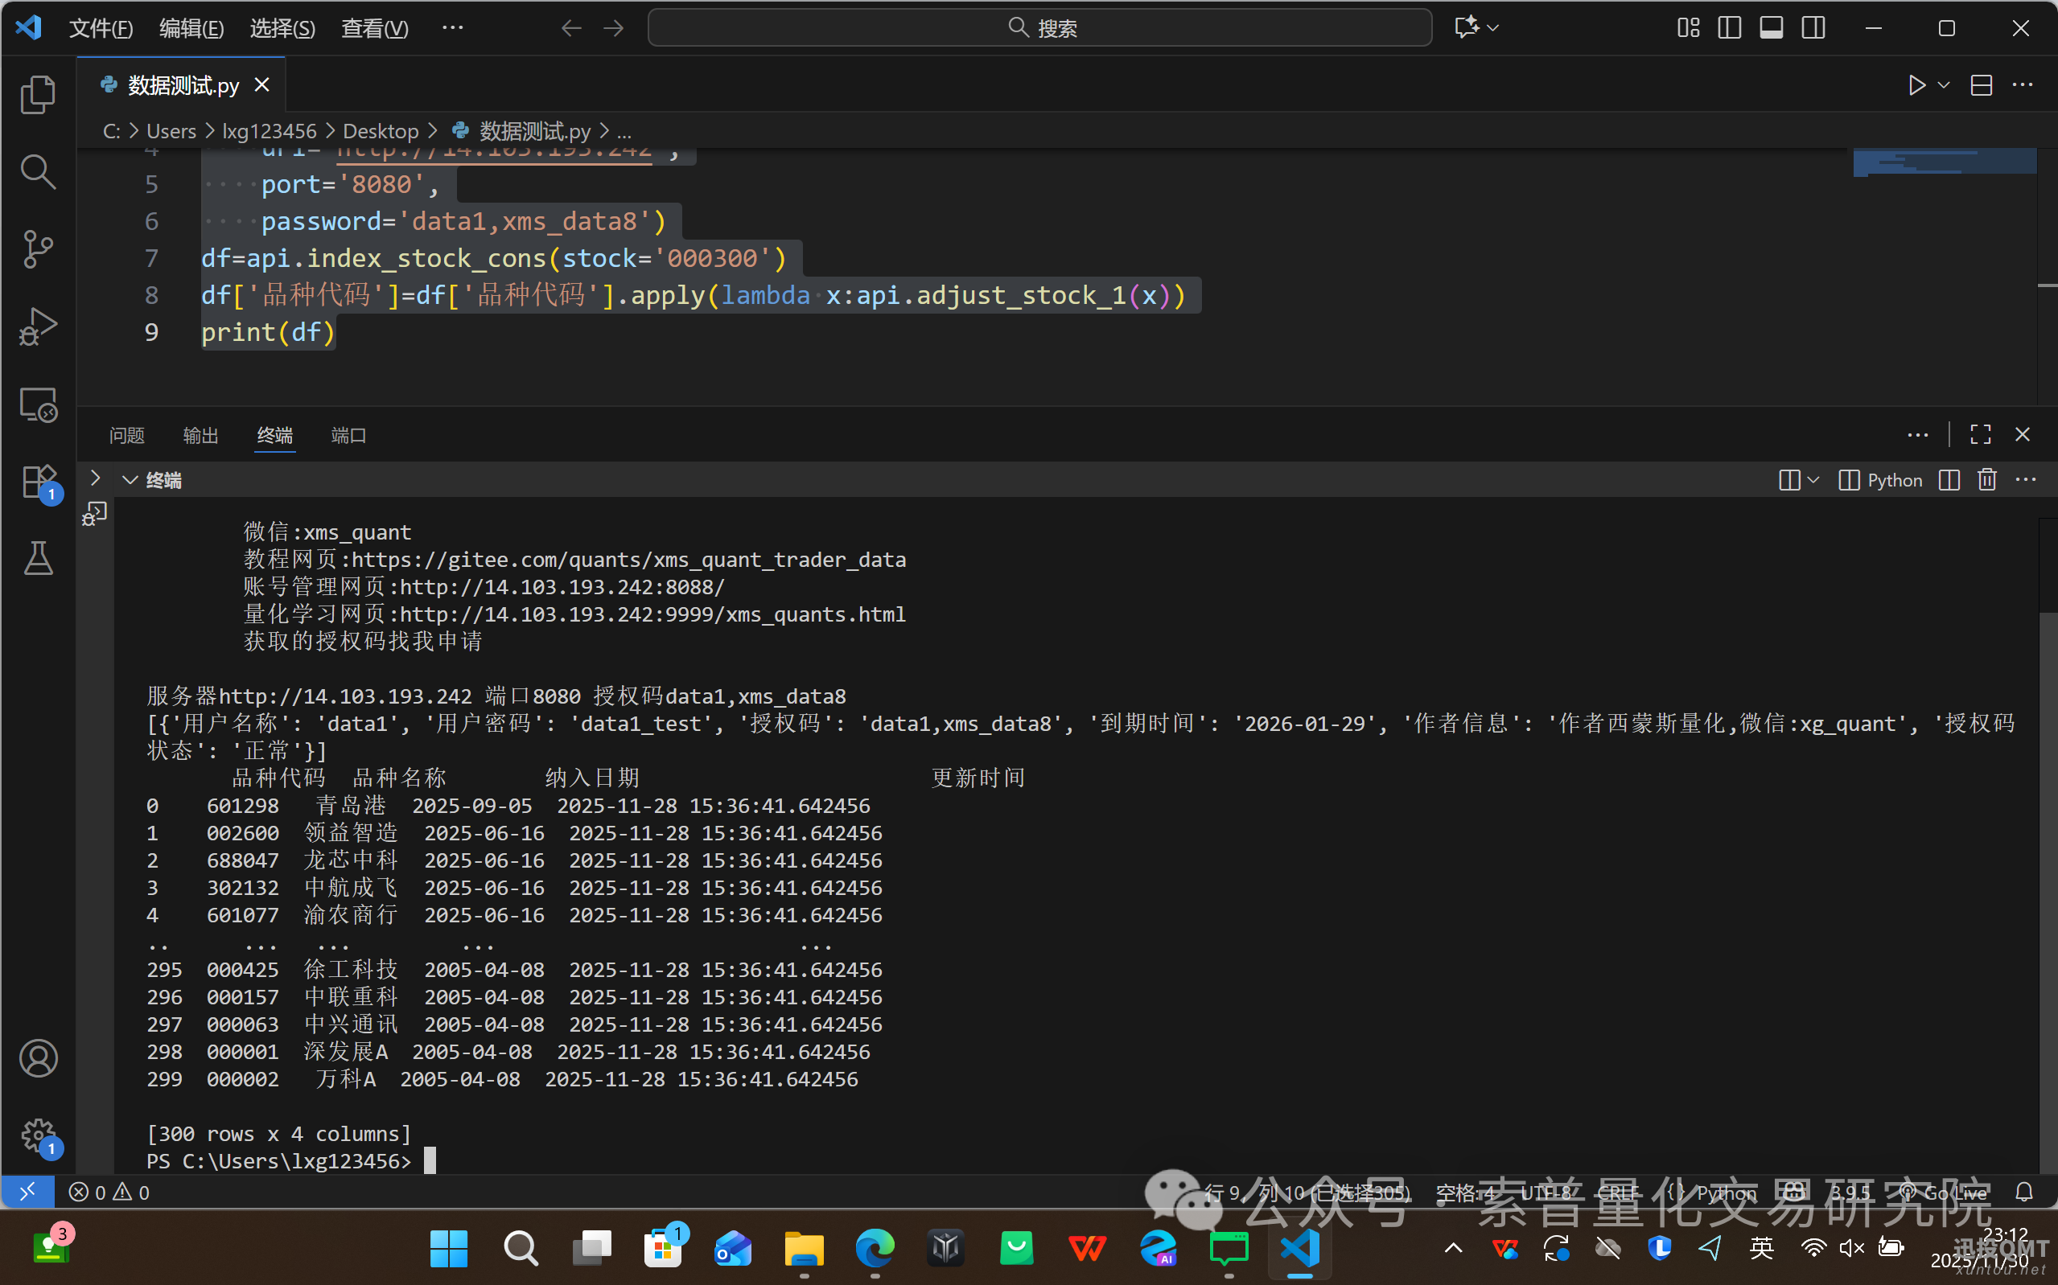Click the Desktop breadcrumb segment
The image size is (2058, 1285).
click(380, 132)
